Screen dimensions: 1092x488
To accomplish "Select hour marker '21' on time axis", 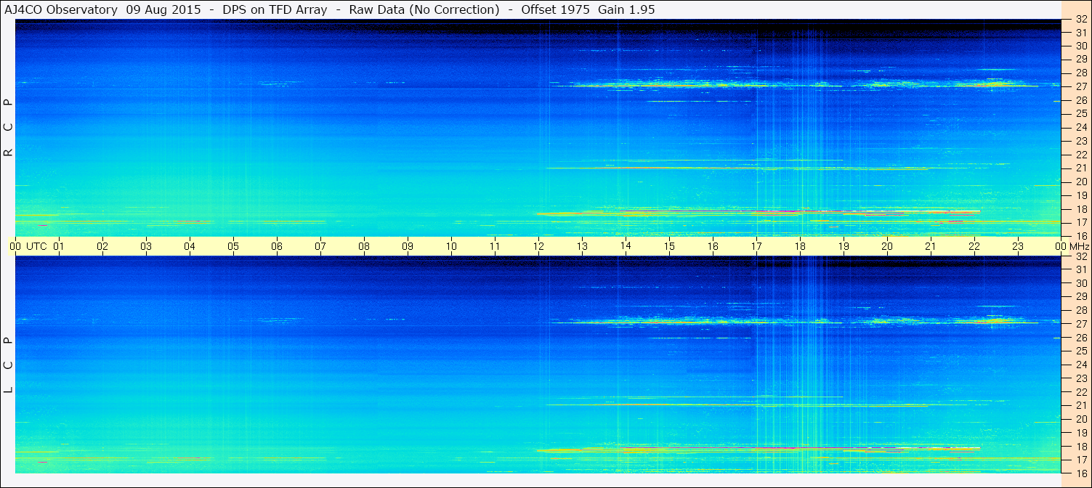I will [x=931, y=246].
